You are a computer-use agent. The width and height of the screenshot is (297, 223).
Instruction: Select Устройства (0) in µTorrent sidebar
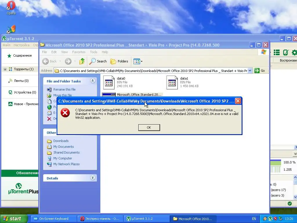[x=25, y=92]
